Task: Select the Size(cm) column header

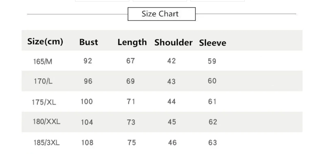Action: point(45,41)
